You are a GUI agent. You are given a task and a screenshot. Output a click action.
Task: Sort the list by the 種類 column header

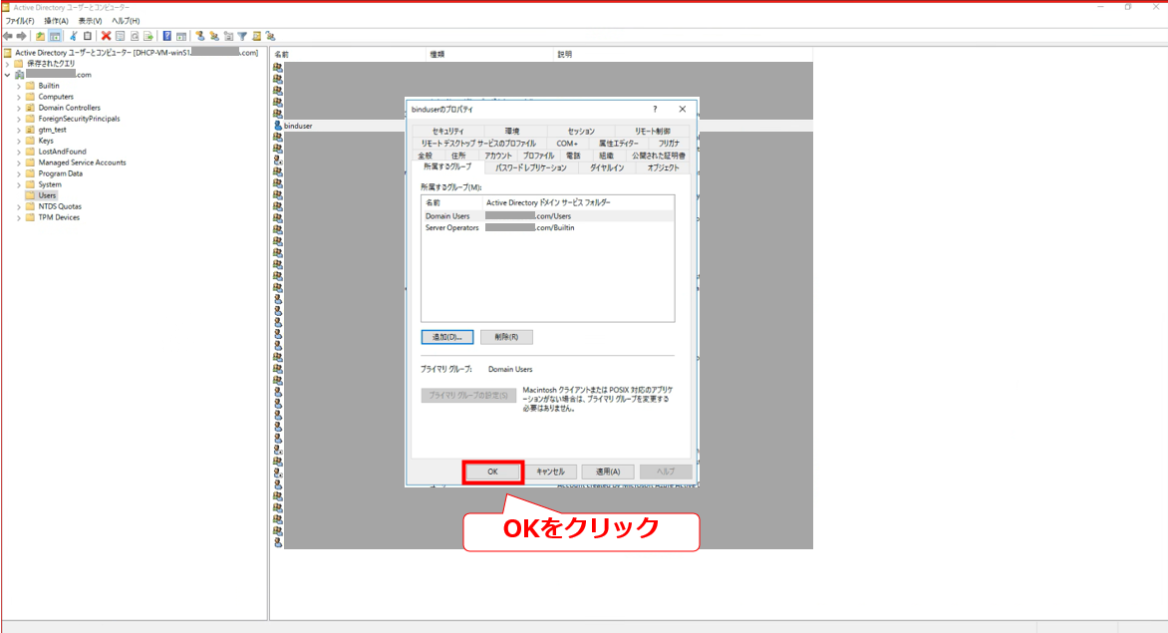pos(489,55)
